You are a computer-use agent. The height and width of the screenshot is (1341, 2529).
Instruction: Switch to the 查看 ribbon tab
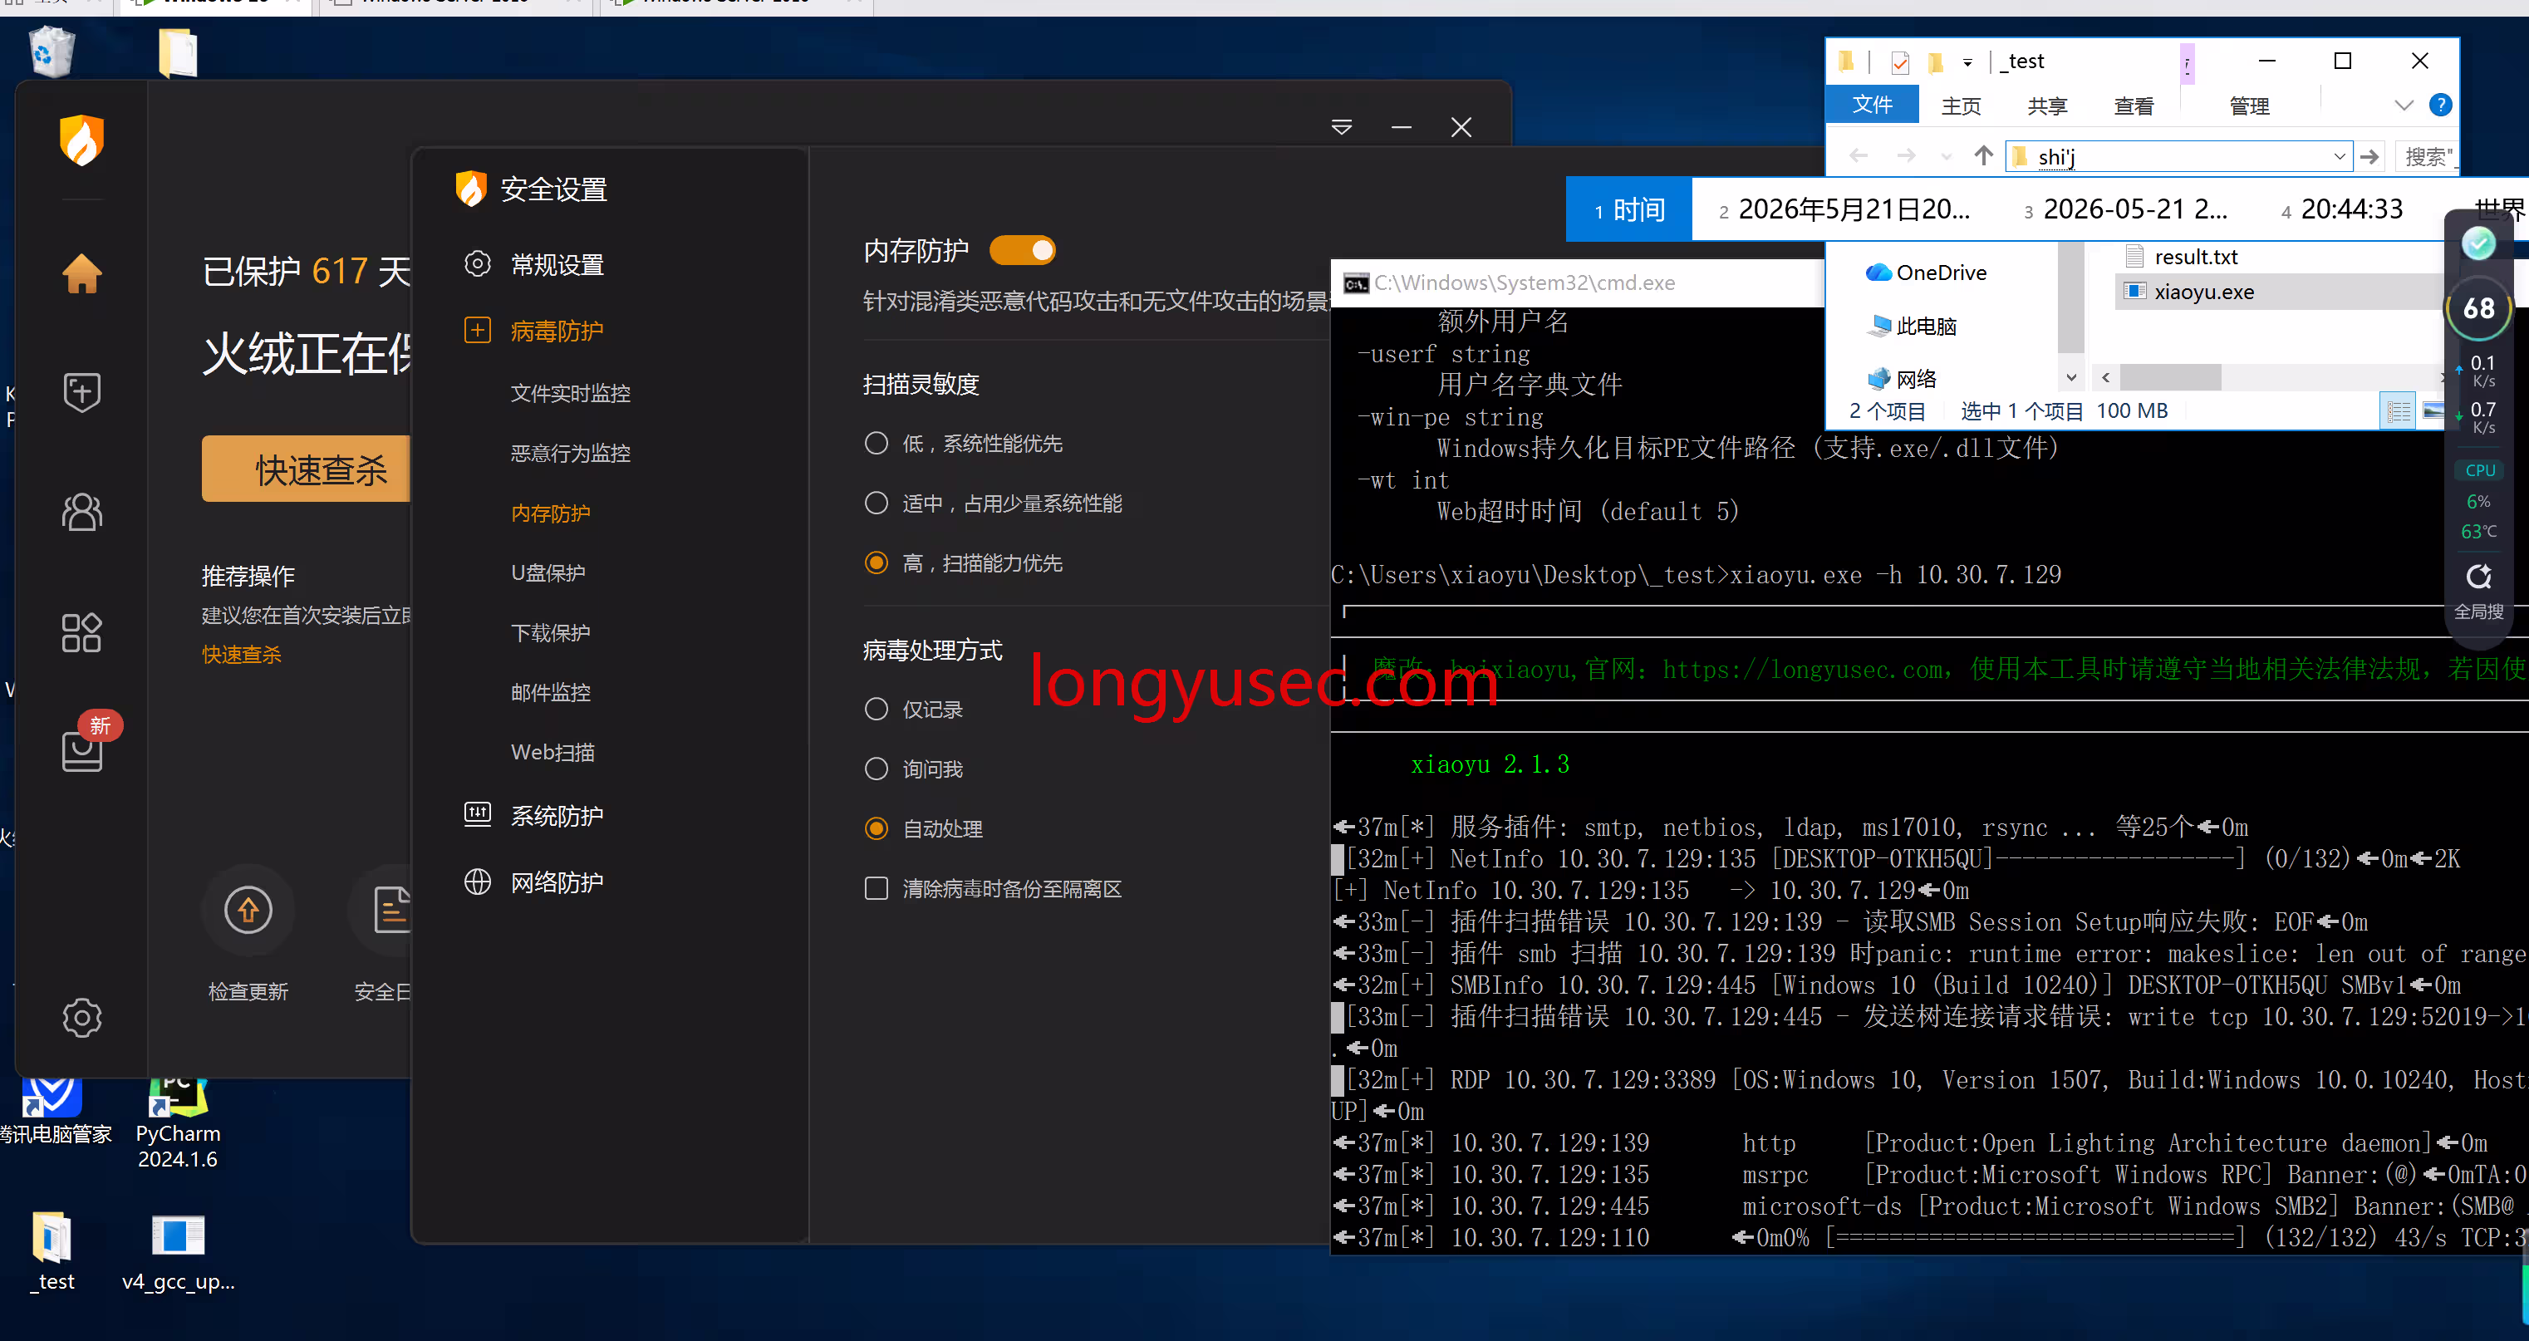pyautogui.click(x=2134, y=106)
